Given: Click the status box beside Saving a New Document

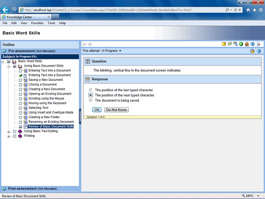Looking at the screenshot, I should coord(20,80).
